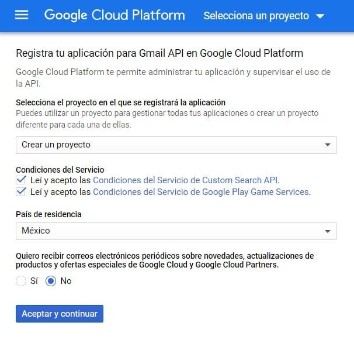Open the Selecciona un proyecto selector
Viewport: 354px width, 360px height.
pos(263,16)
